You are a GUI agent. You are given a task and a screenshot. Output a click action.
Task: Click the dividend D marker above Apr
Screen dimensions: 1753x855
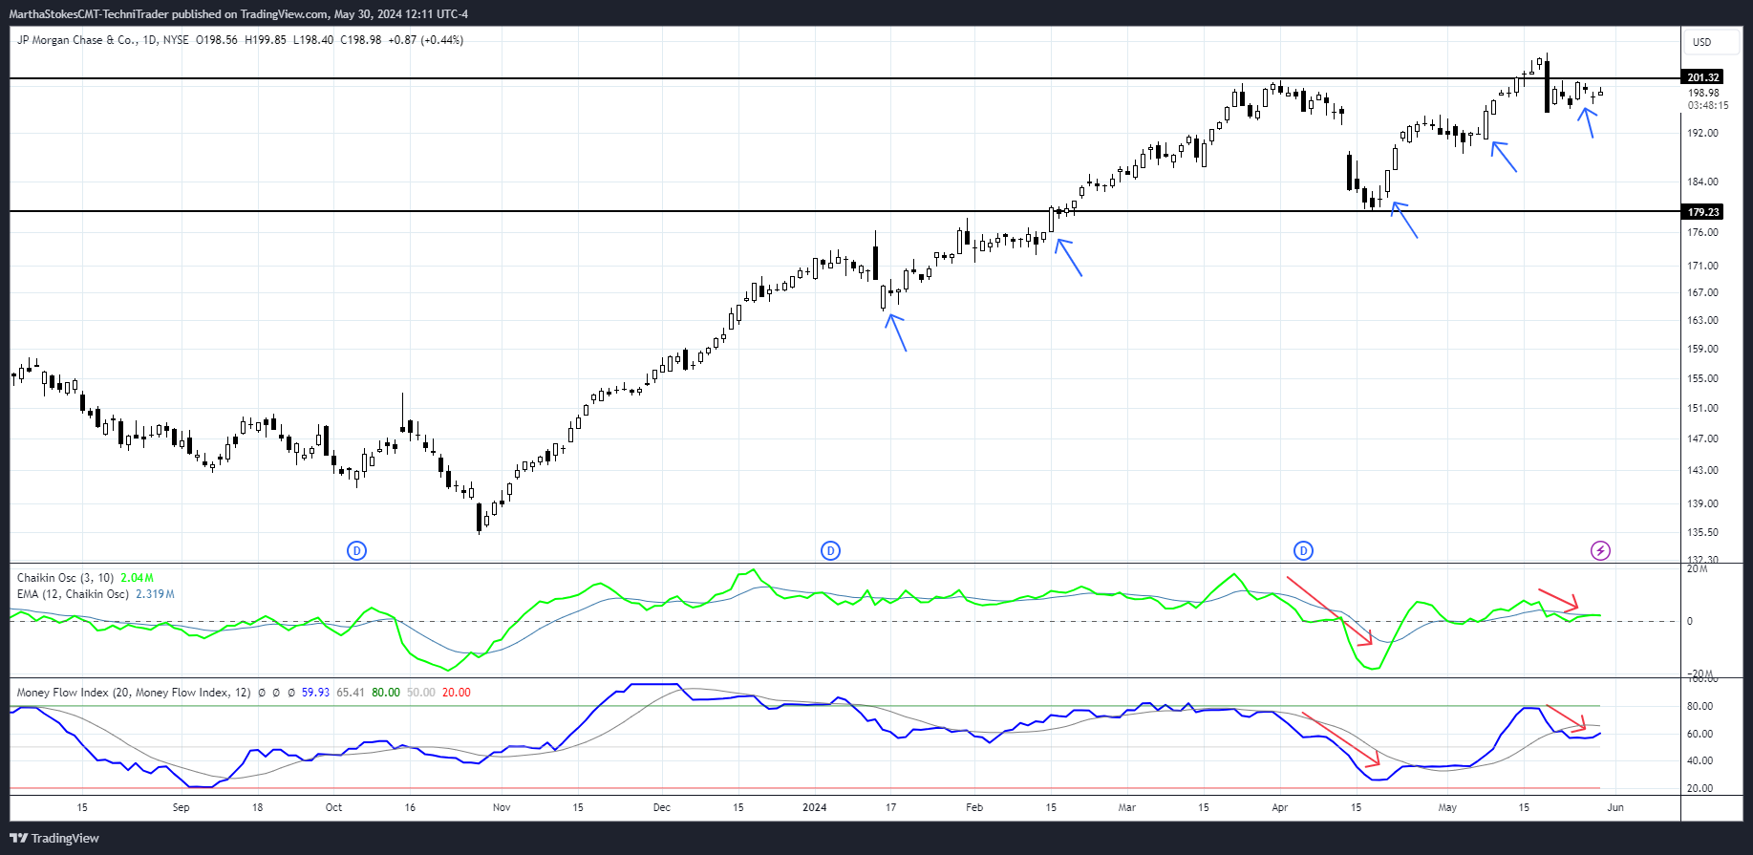pos(1303,550)
